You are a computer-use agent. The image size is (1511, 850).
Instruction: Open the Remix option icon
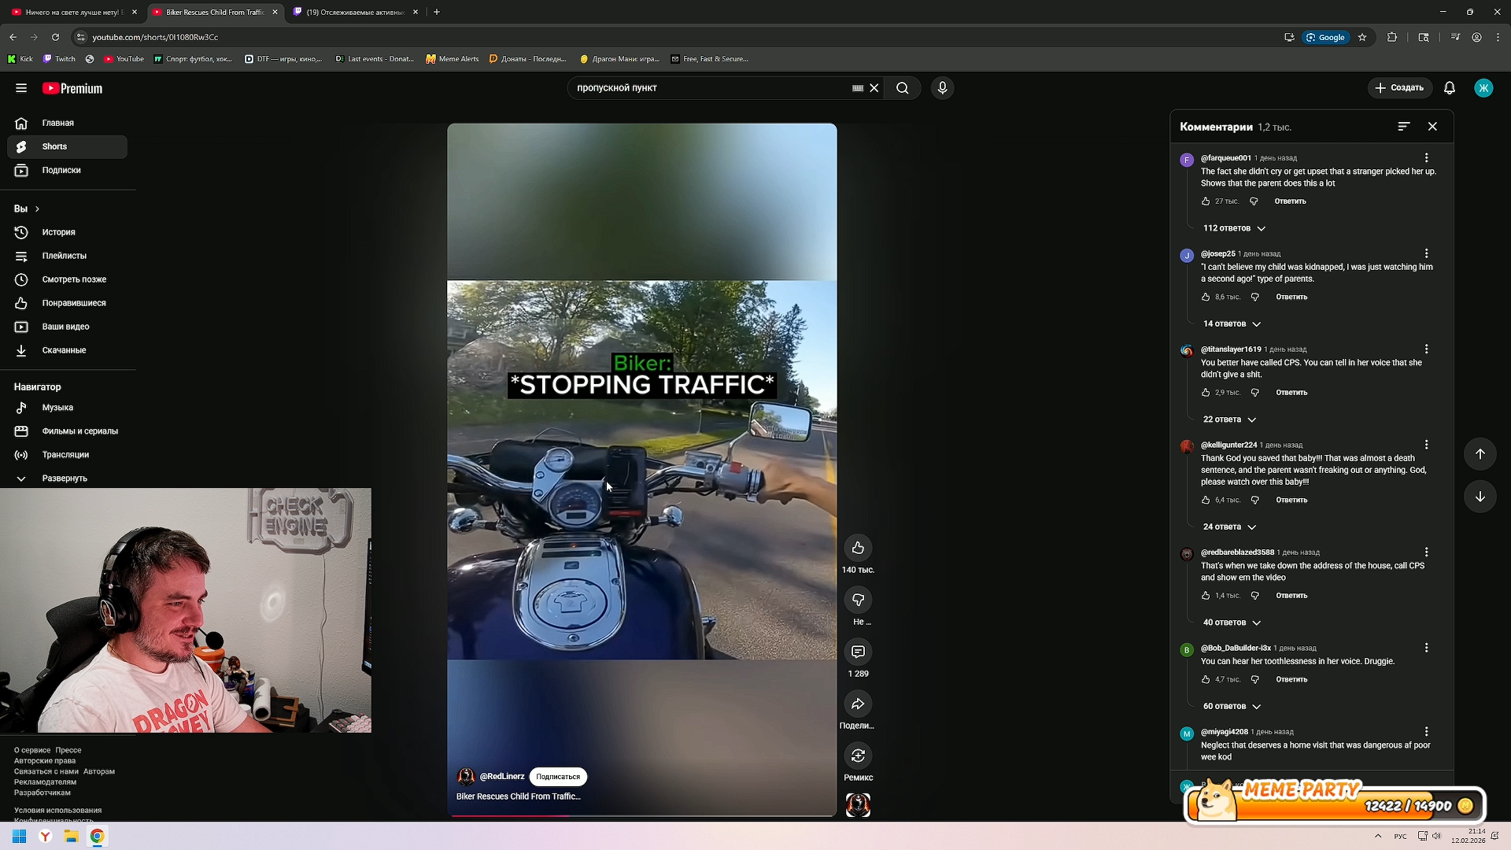858,756
